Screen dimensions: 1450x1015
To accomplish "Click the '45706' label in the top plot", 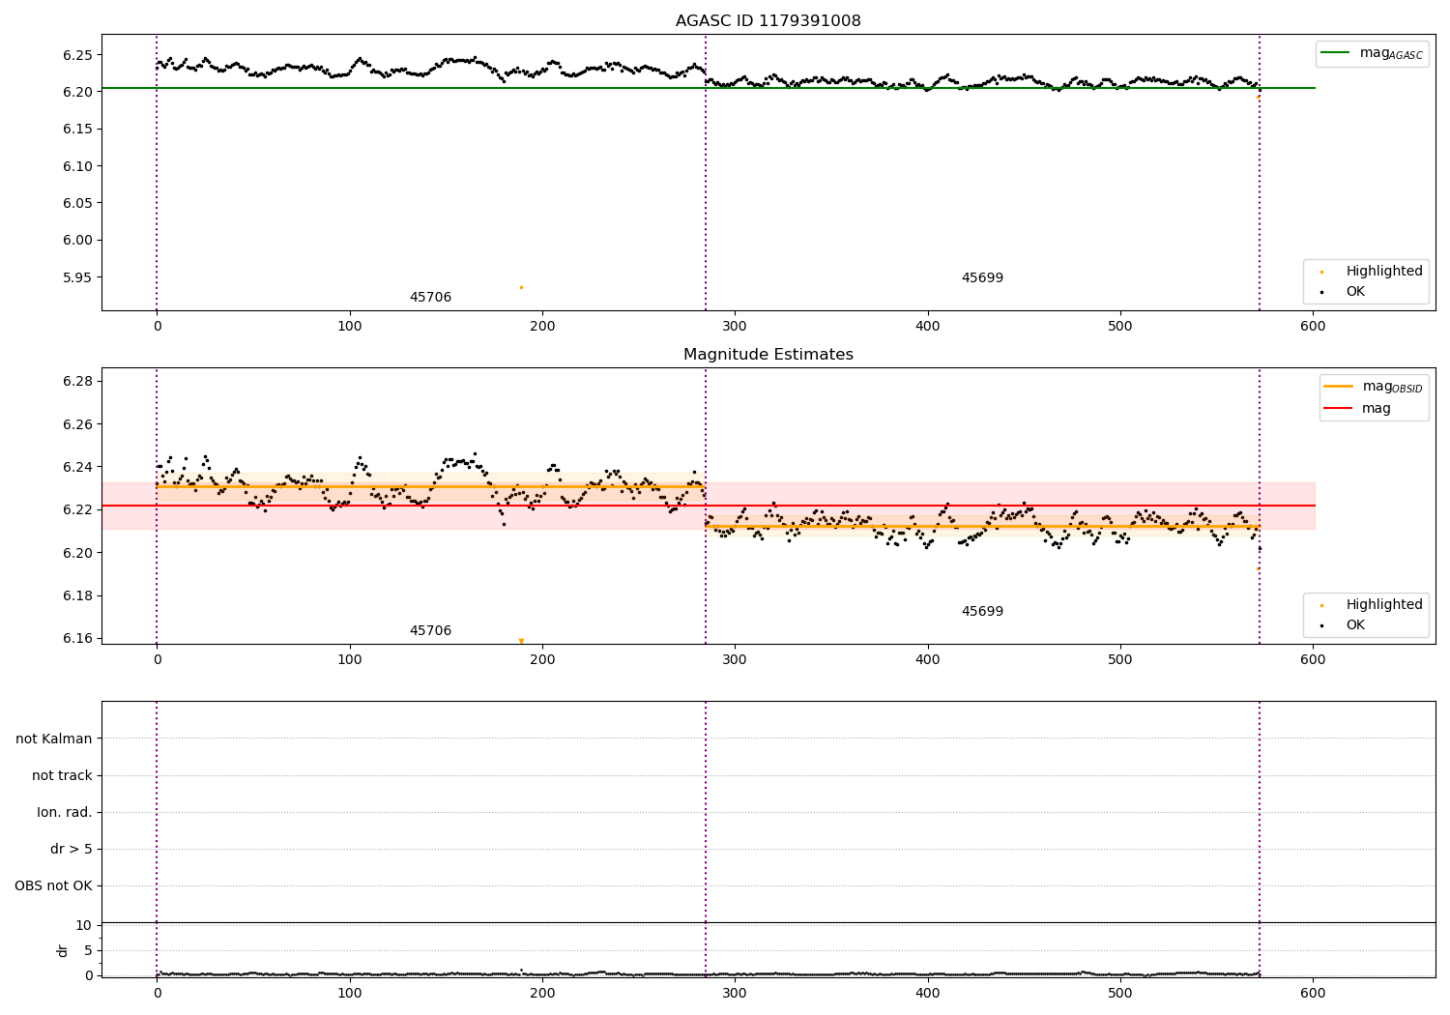I will [430, 298].
